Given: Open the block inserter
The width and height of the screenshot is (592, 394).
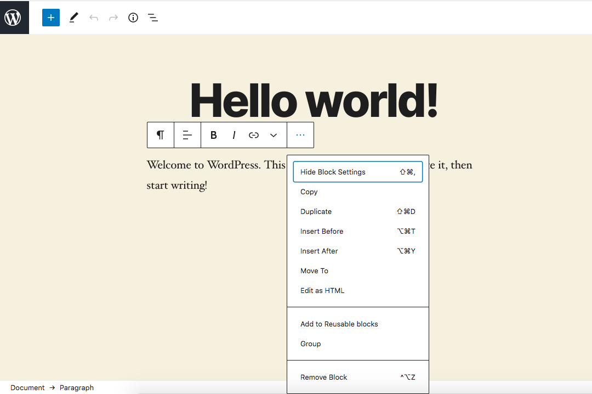Looking at the screenshot, I should point(50,18).
